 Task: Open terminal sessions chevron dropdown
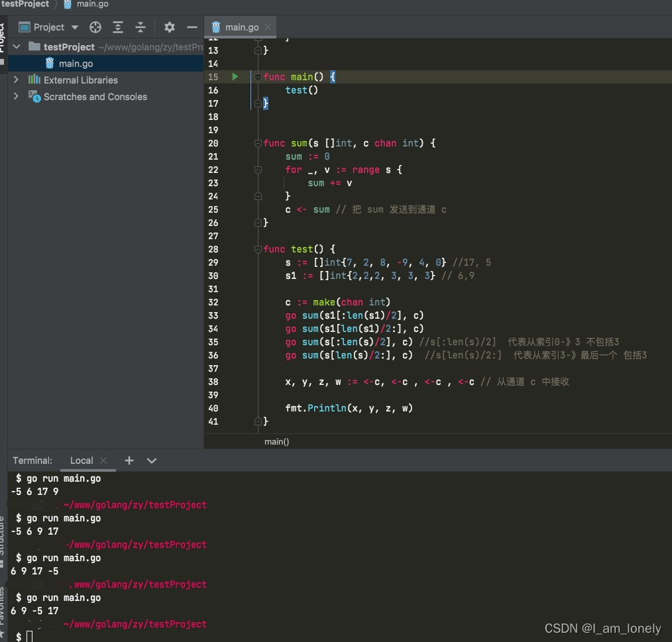[152, 460]
